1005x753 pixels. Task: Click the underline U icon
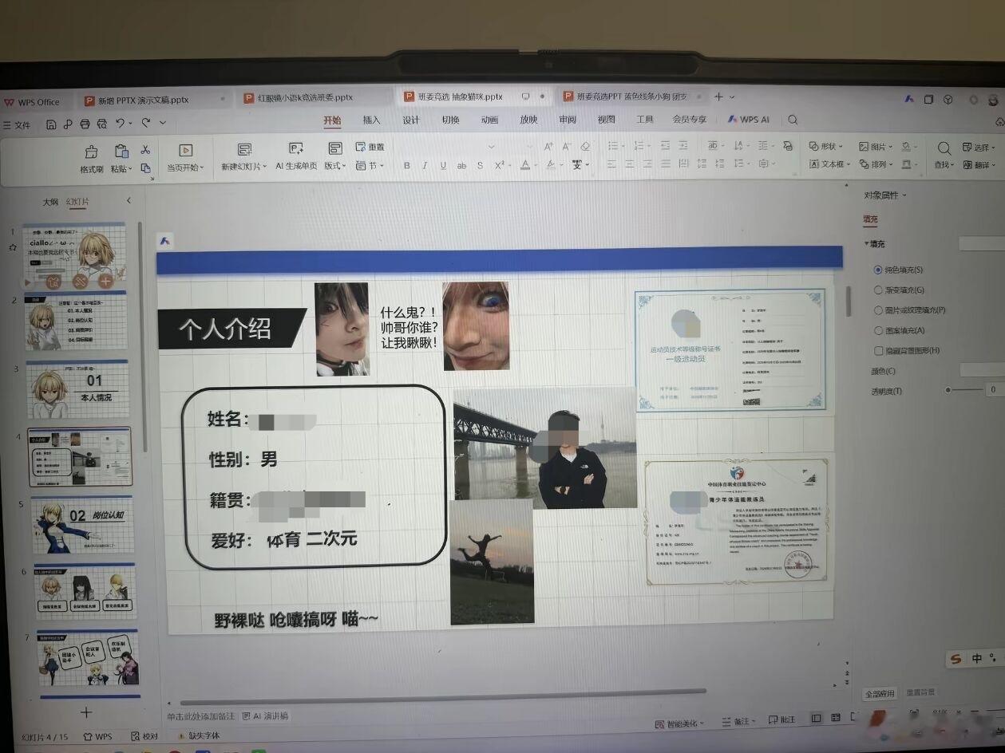click(443, 165)
